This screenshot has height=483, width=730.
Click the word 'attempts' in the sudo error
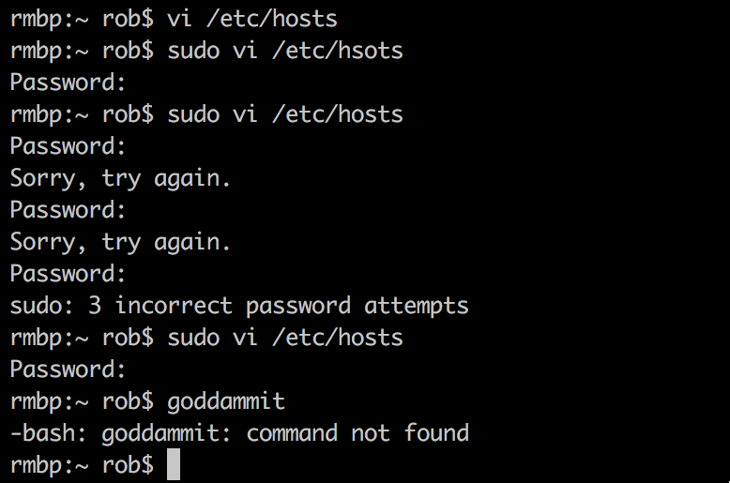click(417, 307)
